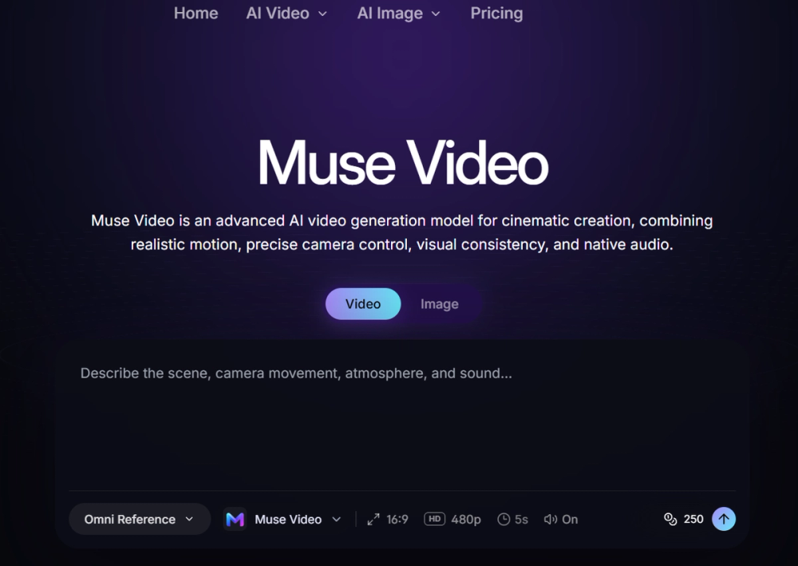Image resolution: width=798 pixels, height=566 pixels.
Task: Click the Muse Video main heading
Action: 403,163
